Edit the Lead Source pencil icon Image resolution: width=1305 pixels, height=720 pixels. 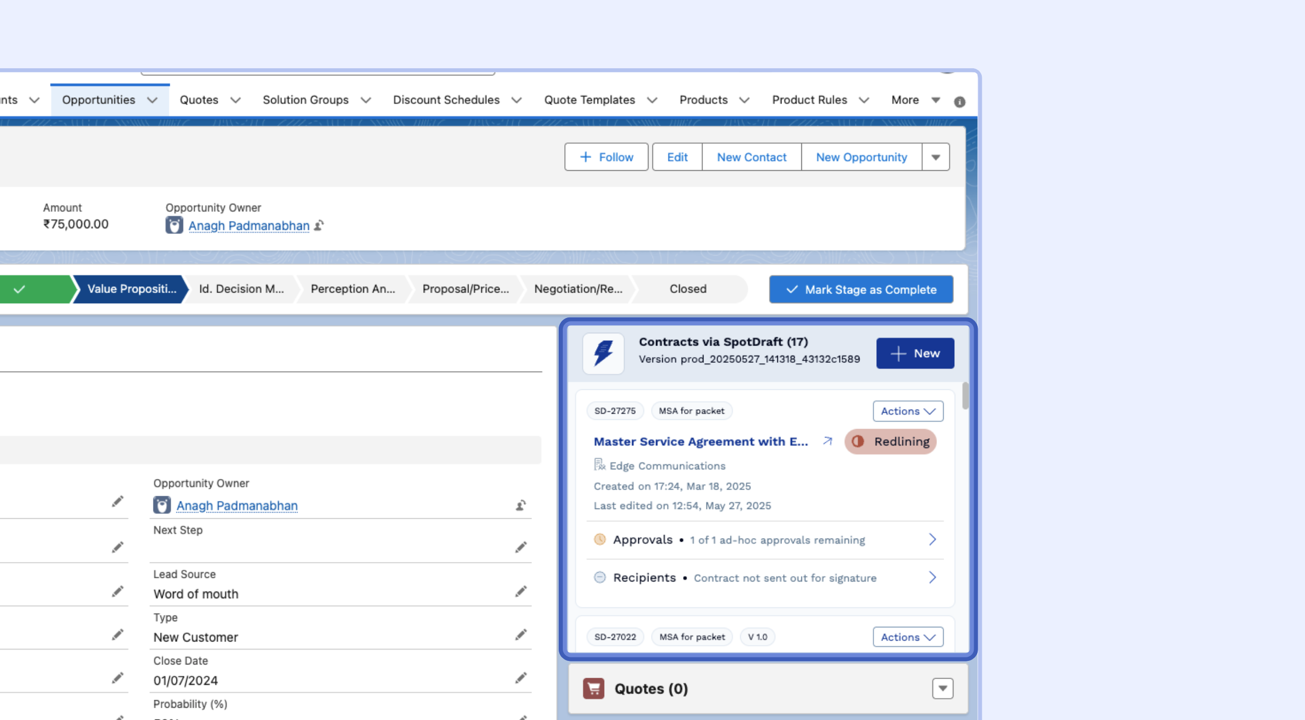tap(520, 592)
